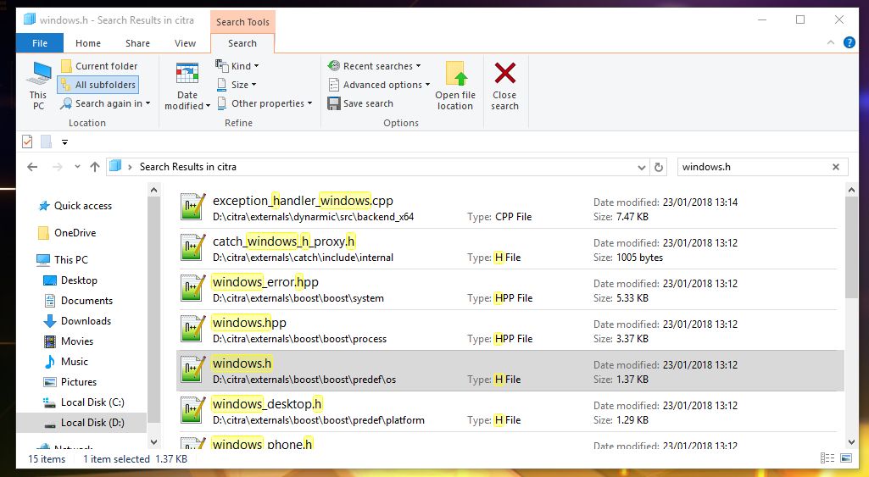Click the windows.hpp file icon
This screenshot has height=477, width=869.
click(193, 329)
